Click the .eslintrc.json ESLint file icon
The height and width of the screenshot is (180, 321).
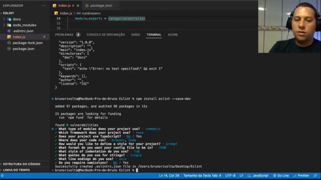coord(9,31)
